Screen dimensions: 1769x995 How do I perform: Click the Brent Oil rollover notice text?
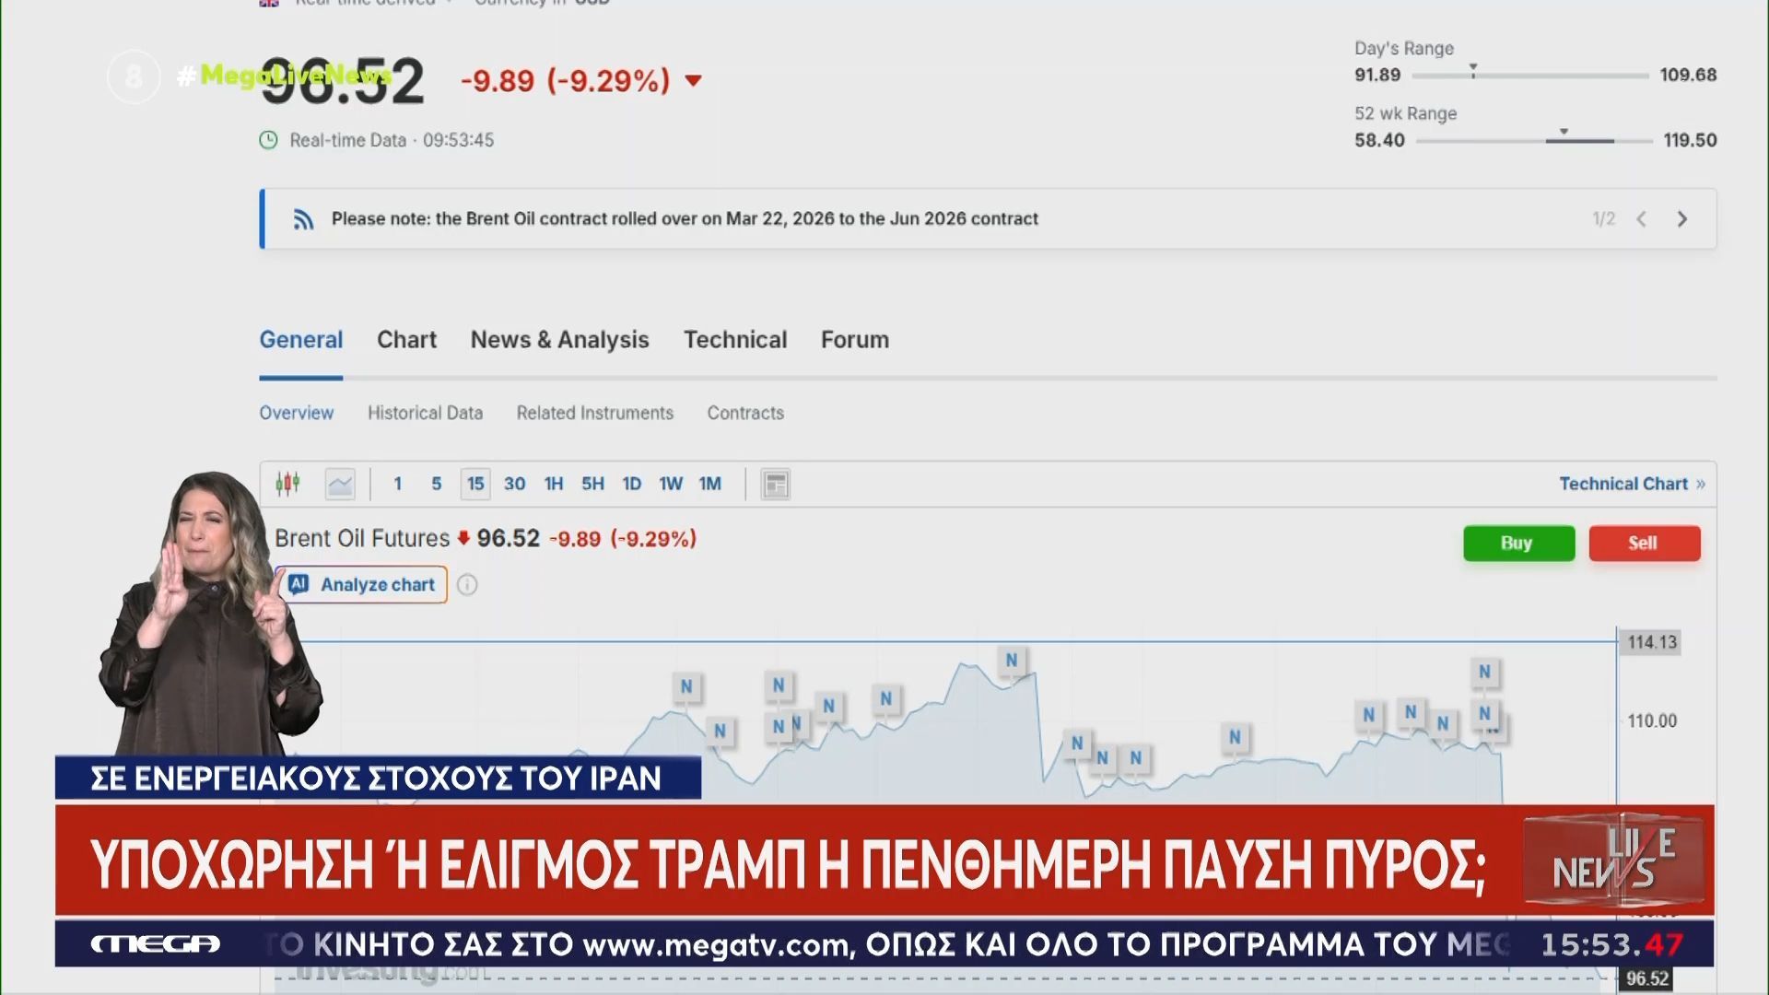click(685, 219)
